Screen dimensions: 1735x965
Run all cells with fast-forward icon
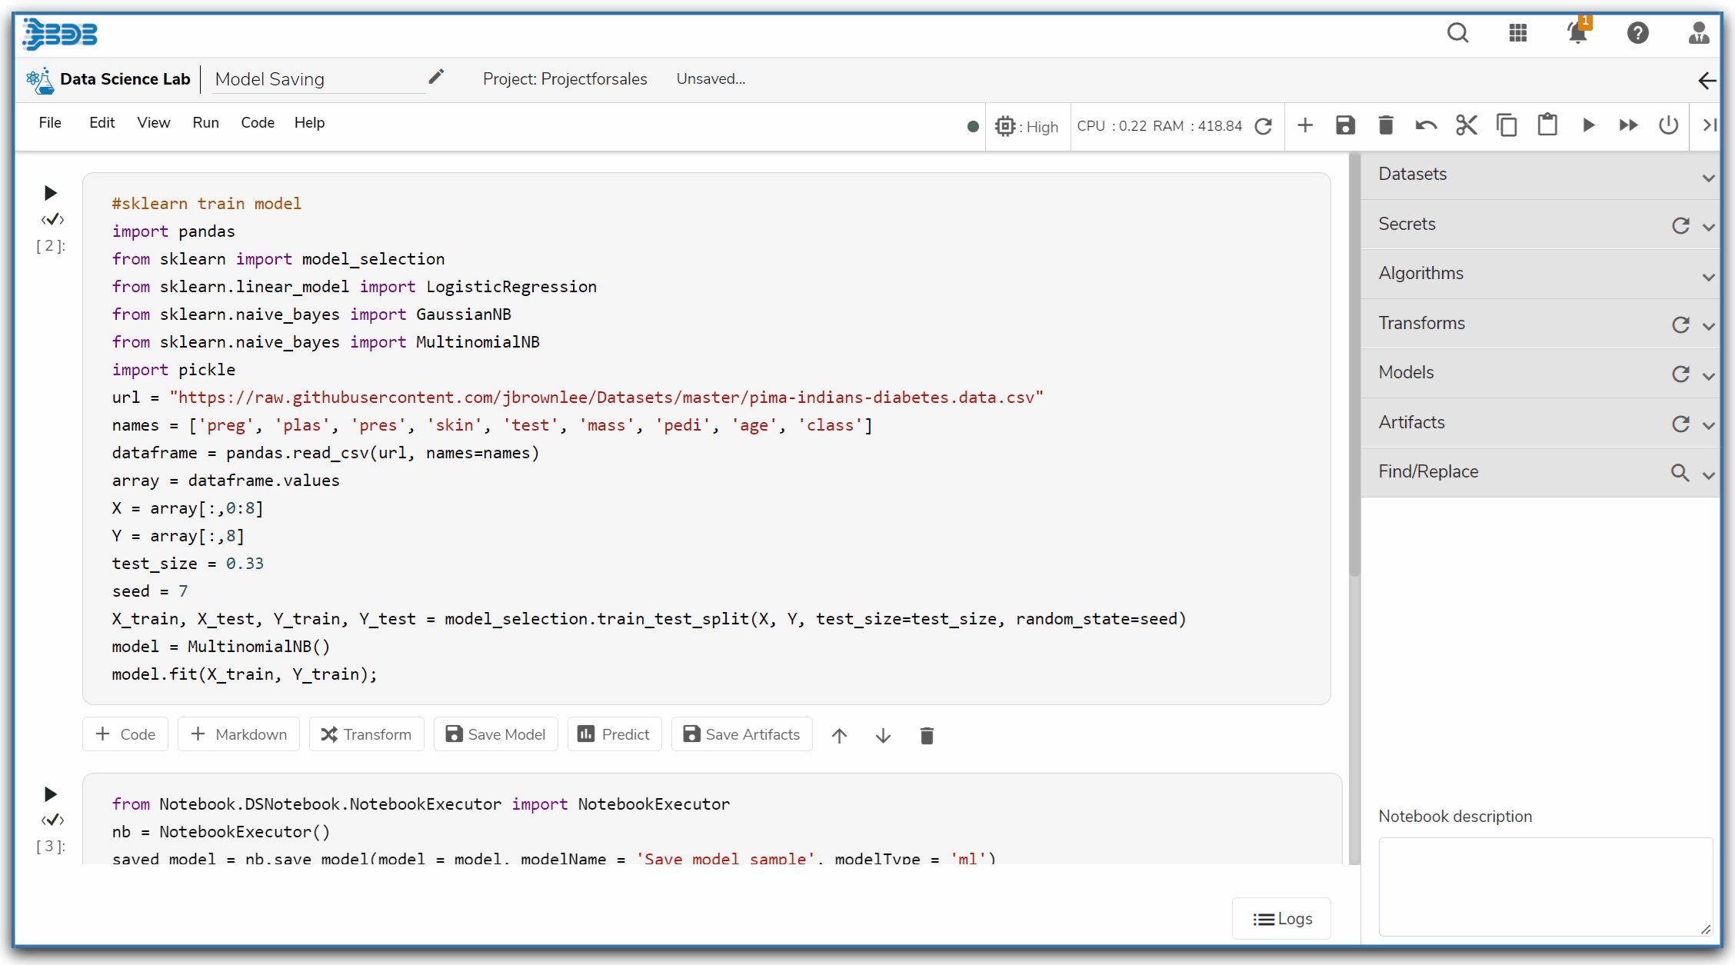pyautogui.click(x=1628, y=125)
